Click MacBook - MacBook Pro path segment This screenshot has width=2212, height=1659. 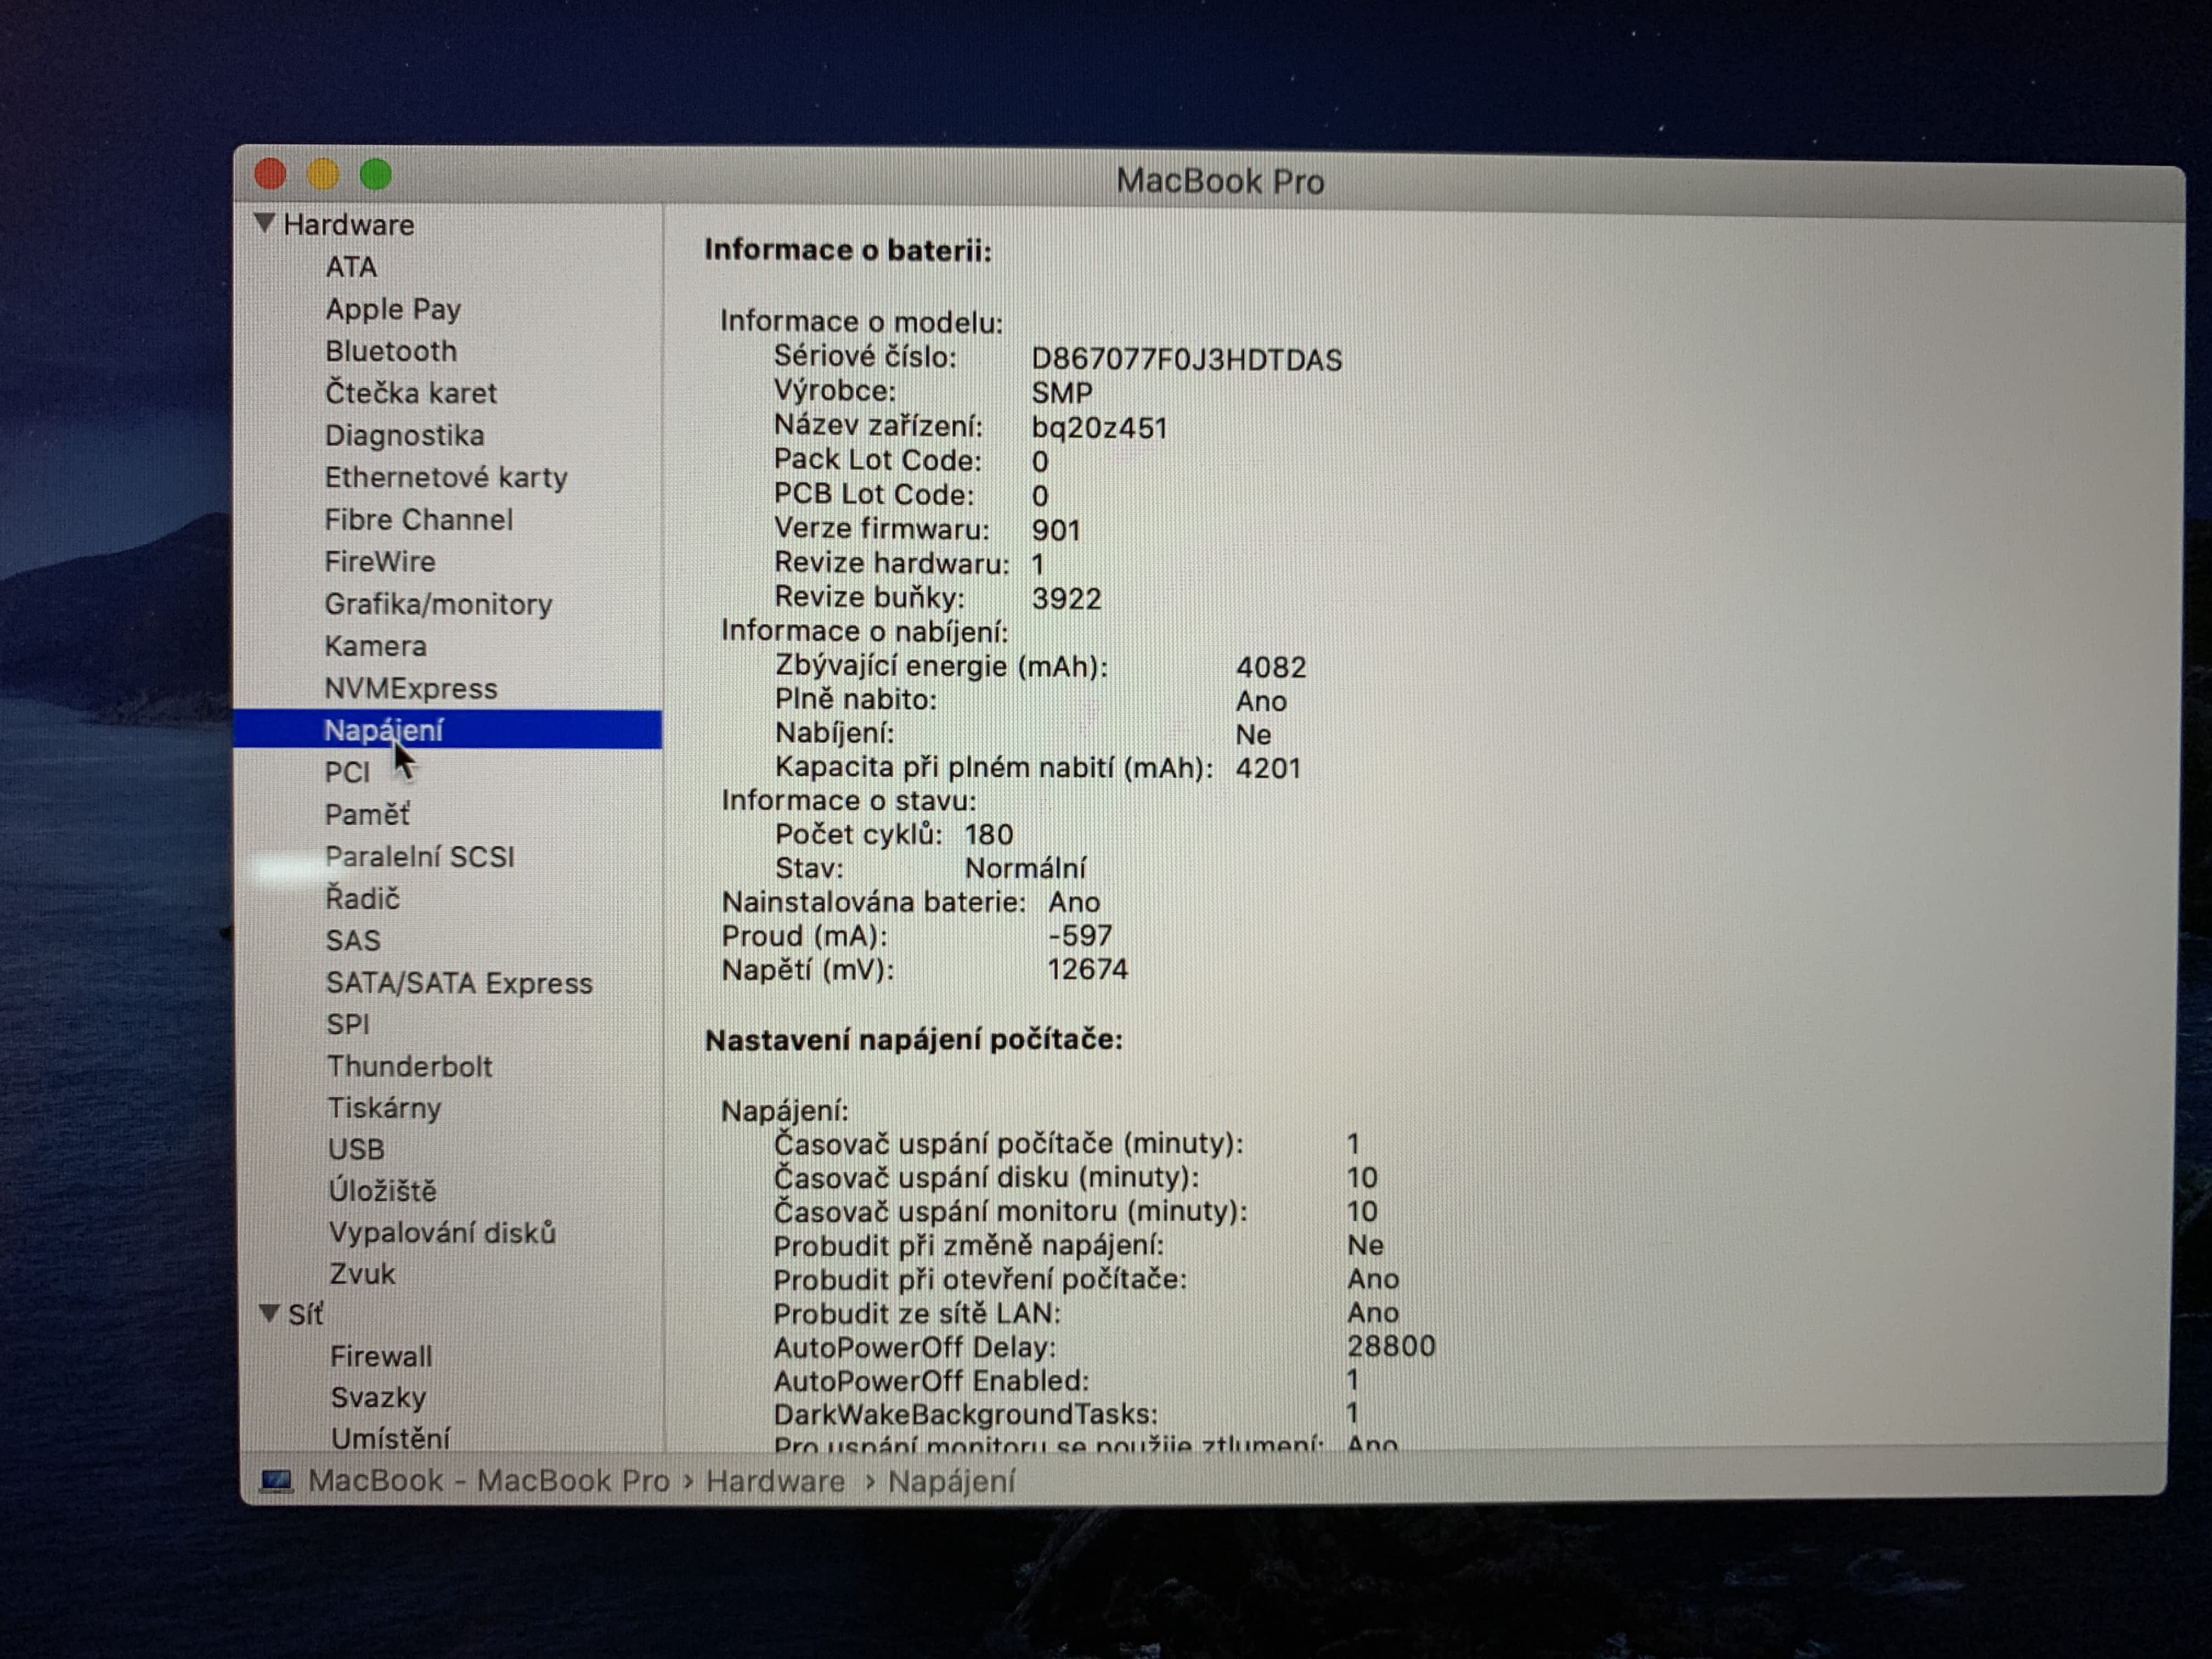(x=488, y=1480)
